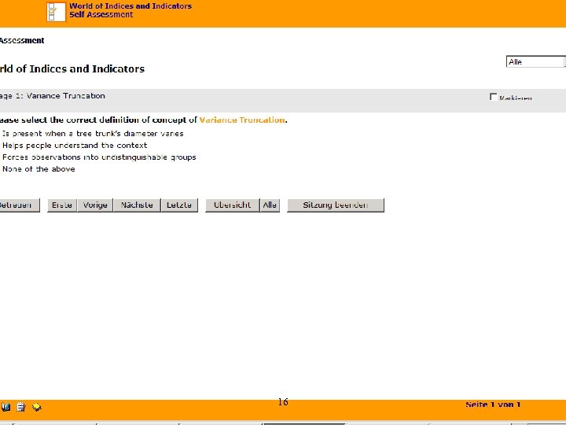Image resolution: width=566 pixels, height=425 pixels.
Task: Click the "Variance Truncation" page title row
Action: [283, 101]
